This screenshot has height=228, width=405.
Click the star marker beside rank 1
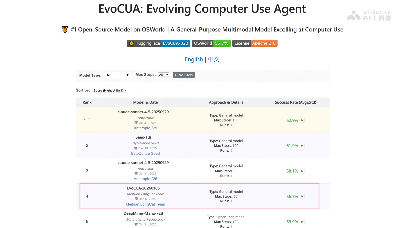(89, 118)
